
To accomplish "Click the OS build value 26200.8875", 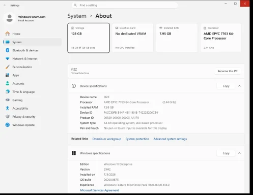I will pyautogui.click(x=111, y=180).
